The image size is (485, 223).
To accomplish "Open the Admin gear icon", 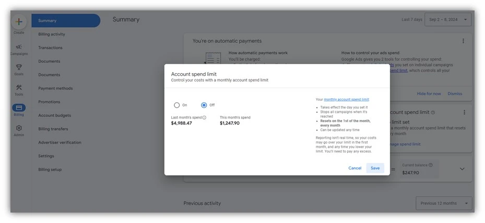I will coord(19,128).
